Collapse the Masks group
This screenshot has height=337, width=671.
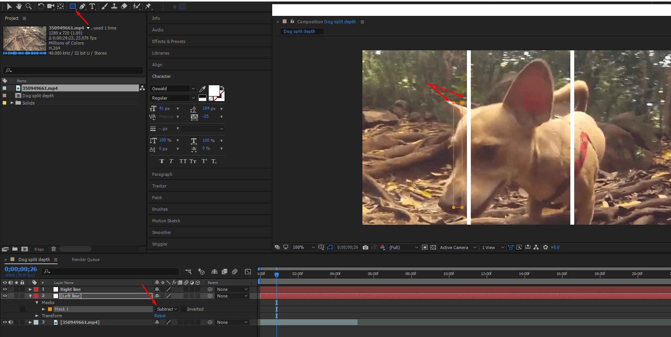coord(37,303)
